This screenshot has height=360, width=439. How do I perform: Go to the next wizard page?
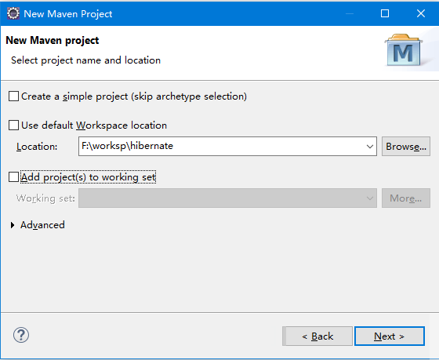point(390,336)
